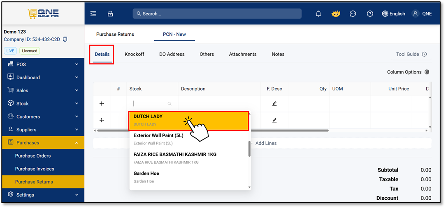Viewport: 446px width, 208px height.
Task: Click the Company ID 534-432-C2D text
Action: coord(32,39)
